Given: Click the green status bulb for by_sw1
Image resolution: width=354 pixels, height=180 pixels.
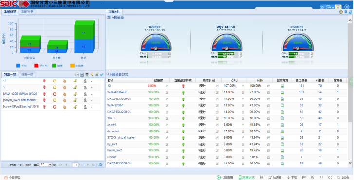Looking at the screenshot, I should coord(183,144).
